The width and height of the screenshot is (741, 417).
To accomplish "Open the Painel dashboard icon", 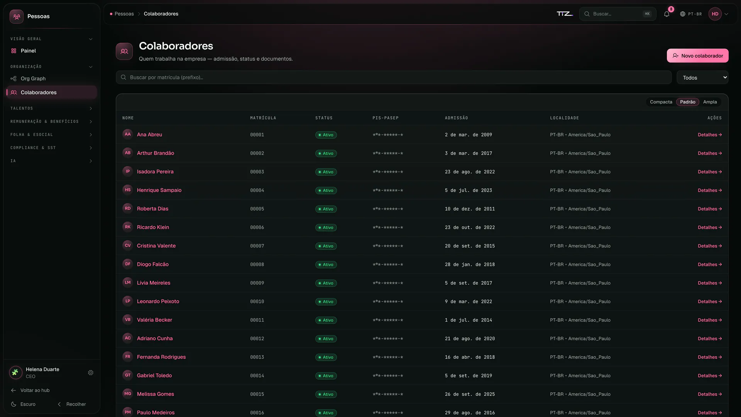I will click(x=14, y=51).
